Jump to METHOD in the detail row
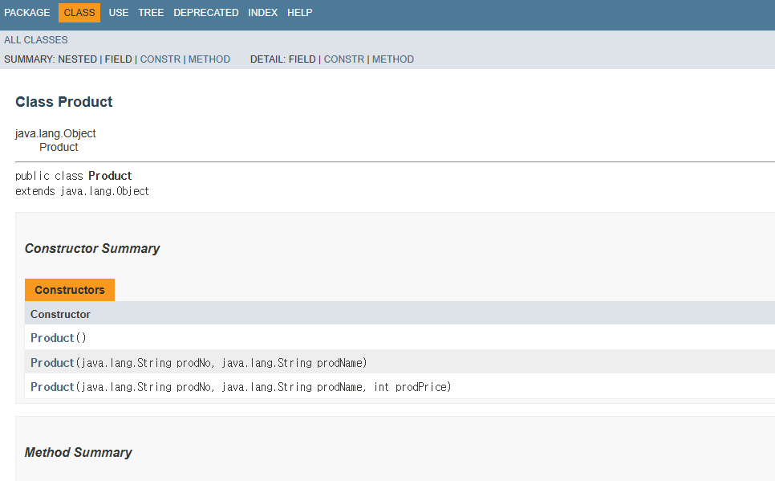 click(393, 59)
